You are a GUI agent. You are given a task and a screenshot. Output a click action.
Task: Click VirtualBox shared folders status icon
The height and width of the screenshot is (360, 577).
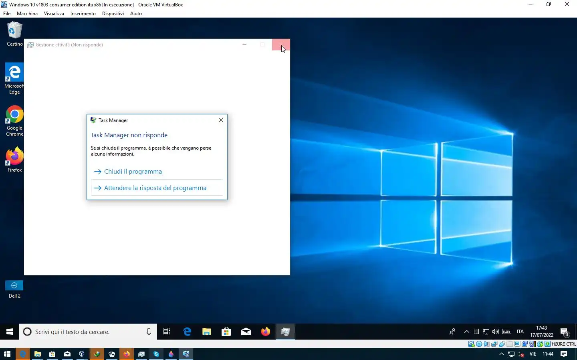[509, 344]
